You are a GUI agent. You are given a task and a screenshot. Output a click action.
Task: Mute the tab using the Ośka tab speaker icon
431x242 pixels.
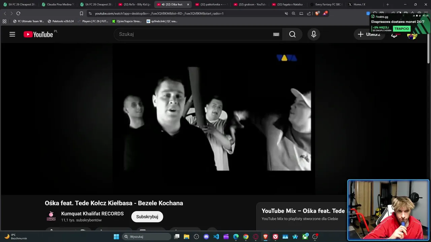(x=163, y=4)
